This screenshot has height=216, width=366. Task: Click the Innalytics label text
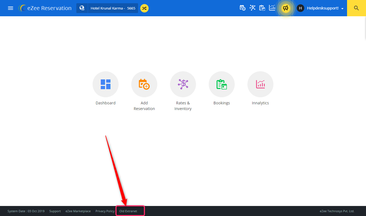pyautogui.click(x=260, y=103)
